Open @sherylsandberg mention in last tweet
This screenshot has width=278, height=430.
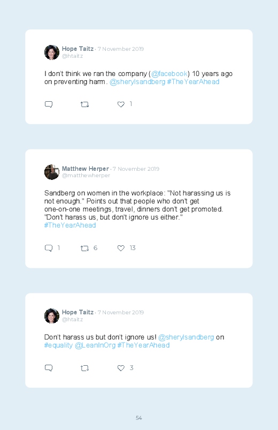pyautogui.click(x=186, y=337)
